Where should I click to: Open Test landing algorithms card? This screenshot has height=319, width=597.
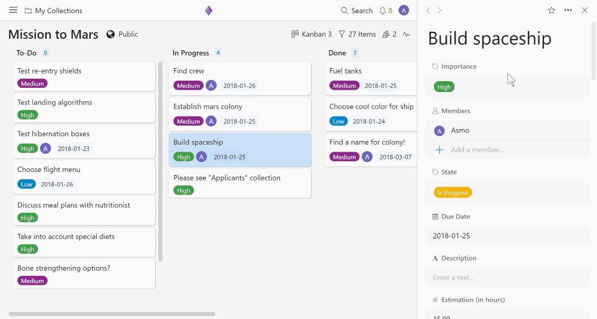[x=84, y=108]
